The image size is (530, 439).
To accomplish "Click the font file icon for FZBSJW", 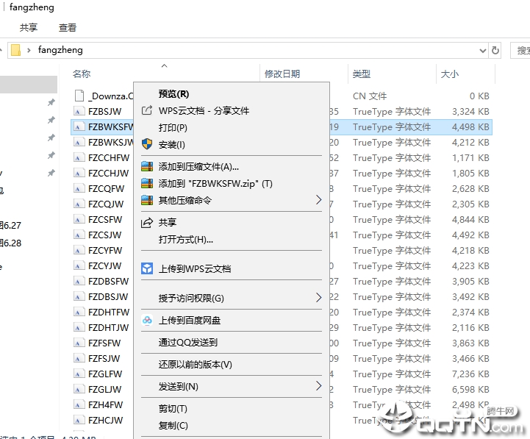I will pyautogui.click(x=79, y=112).
